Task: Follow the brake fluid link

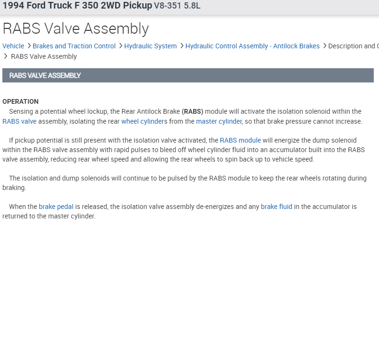Action: tap(277, 207)
